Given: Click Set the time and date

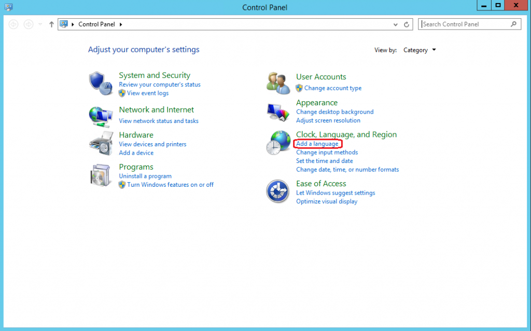Looking at the screenshot, I should [325, 161].
